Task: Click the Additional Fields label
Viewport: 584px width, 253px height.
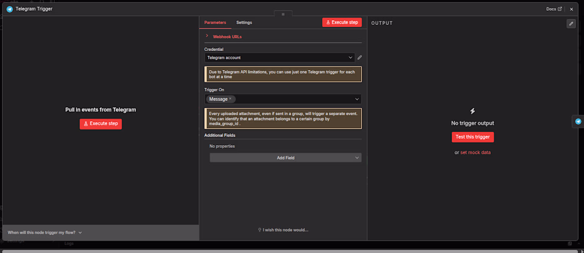Action: pos(220,135)
